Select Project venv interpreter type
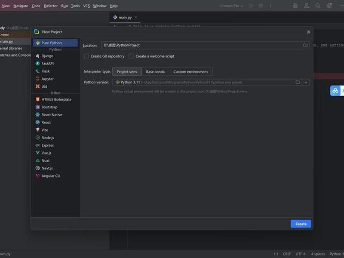The width and height of the screenshot is (344, 258). pos(127,72)
